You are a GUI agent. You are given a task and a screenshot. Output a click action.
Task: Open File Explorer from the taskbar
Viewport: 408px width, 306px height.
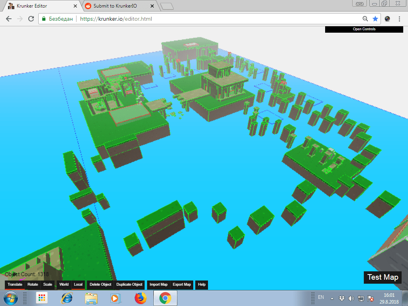click(91, 298)
